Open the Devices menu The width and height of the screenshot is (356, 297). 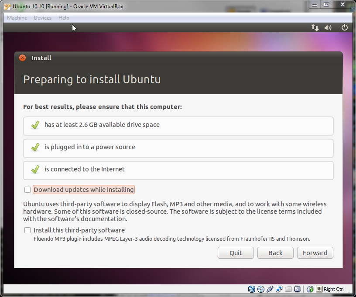click(x=43, y=18)
